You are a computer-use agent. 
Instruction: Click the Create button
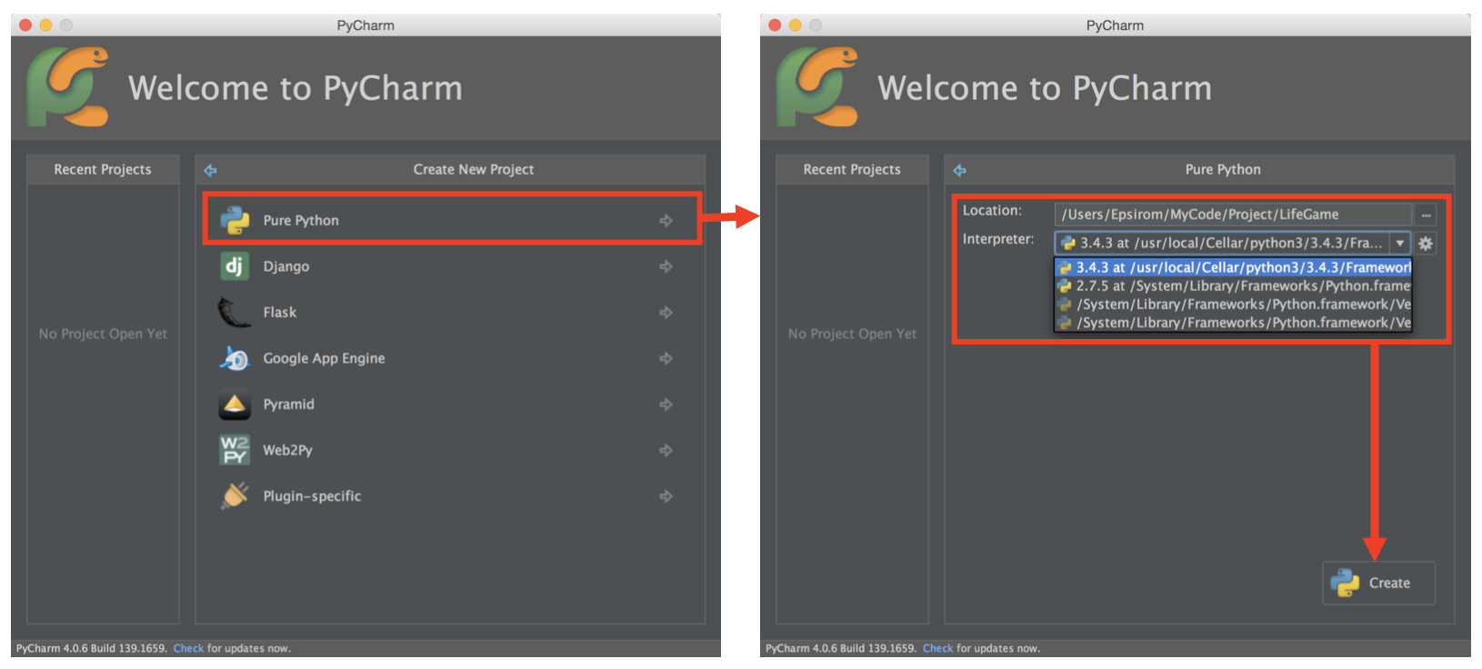tap(1378, 583)
